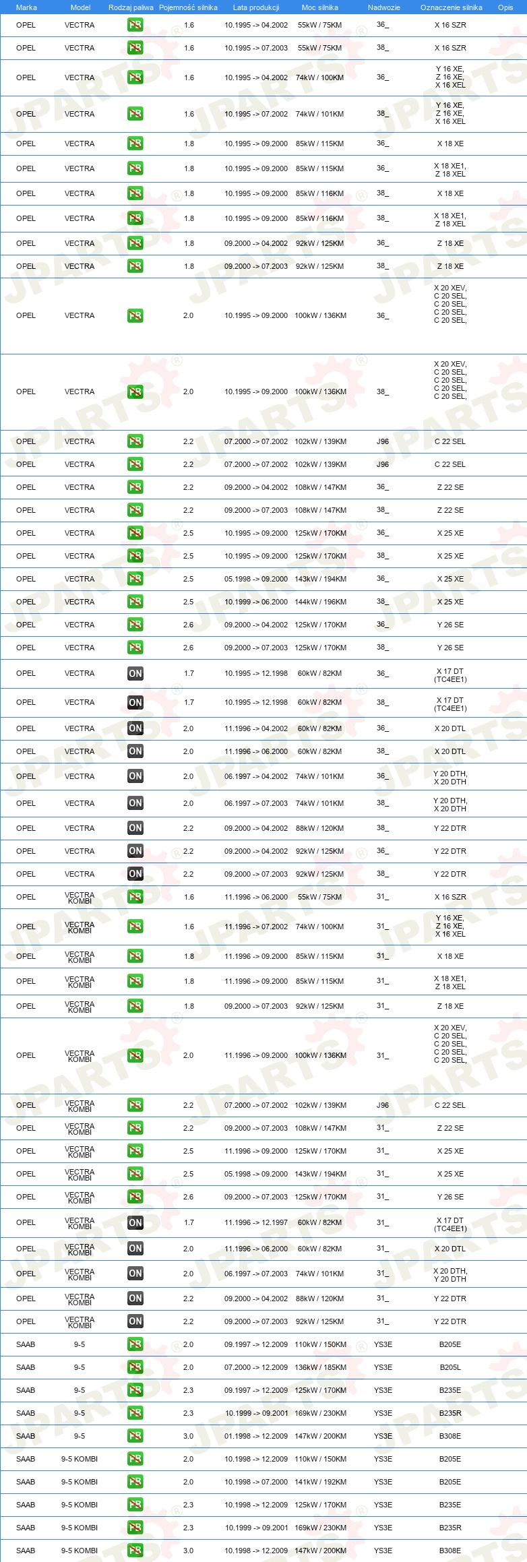Click the date cell '06.1997 -> 04.2002'

[x=256, y=776]
